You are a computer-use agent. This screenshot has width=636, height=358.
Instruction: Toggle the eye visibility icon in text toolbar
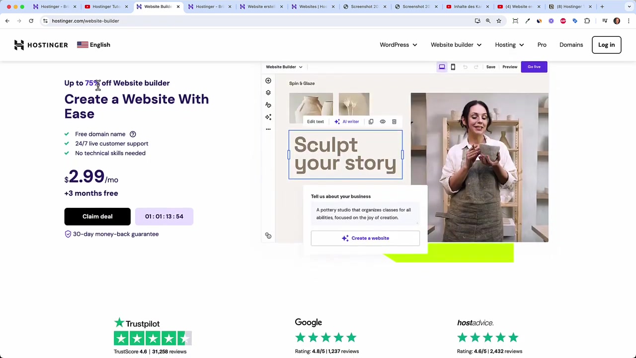[383, 121]
